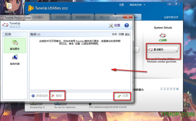
Task: Switch to the 全部功能总览 tab
Action: tap(171, 17)
